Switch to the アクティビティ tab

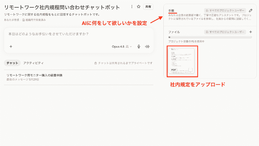[x=33, y=63]
